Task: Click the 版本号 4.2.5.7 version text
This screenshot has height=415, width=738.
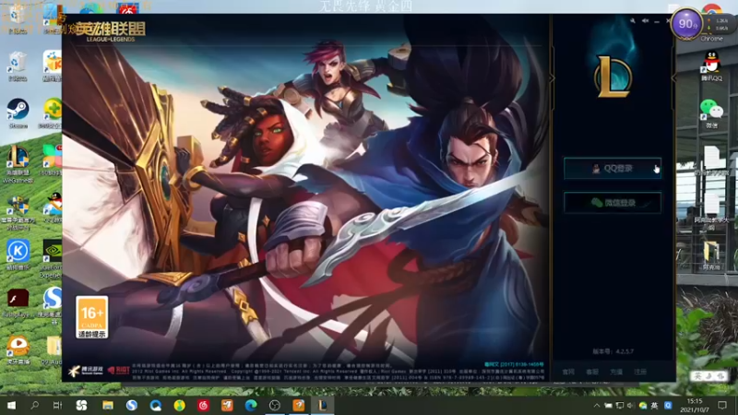Action: coord(613,351)
